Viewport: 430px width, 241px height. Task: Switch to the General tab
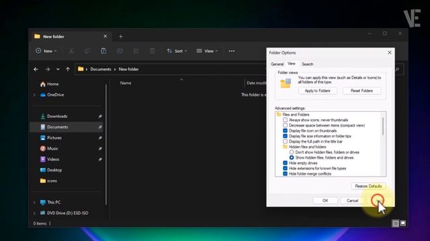[277, 64]
